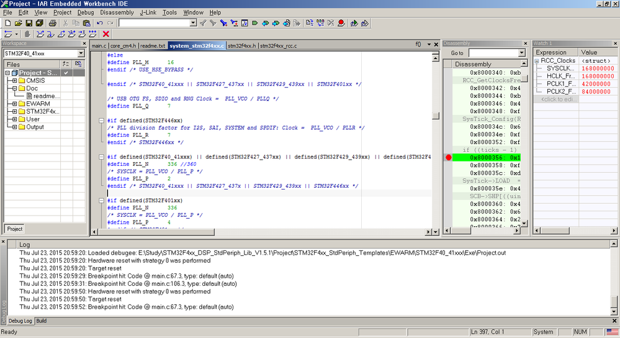Switch to the Build log tab
Screen dimensions: 620x338
click(42, 321)
